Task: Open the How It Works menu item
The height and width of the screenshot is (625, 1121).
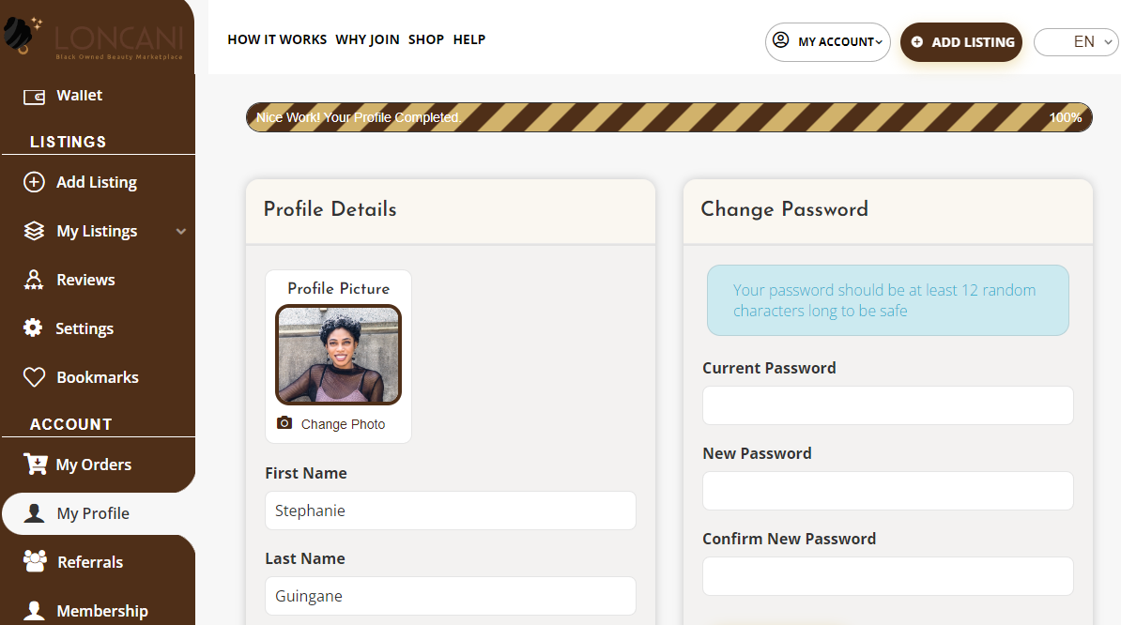Action: [277, 40]
